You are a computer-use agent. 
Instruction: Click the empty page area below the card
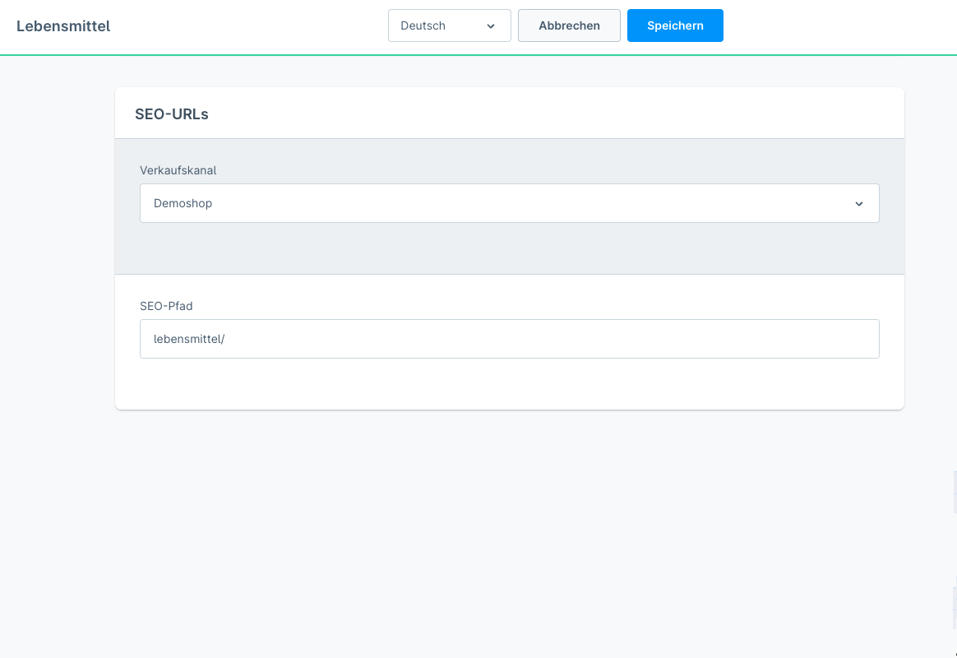(509, 535)
